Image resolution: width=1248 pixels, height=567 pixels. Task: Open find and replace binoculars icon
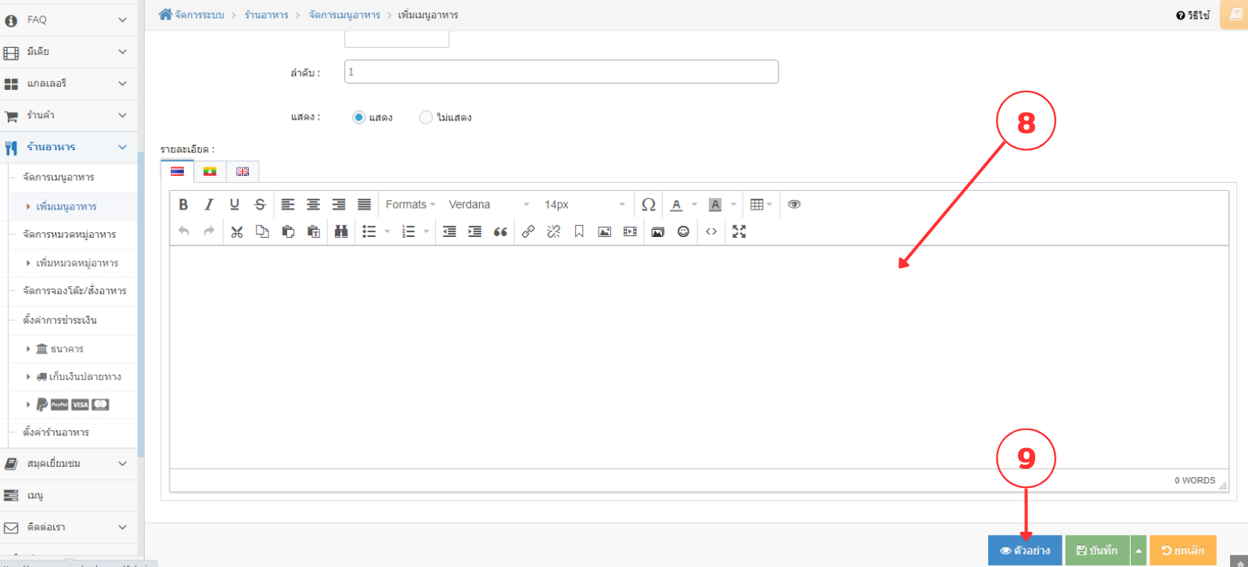tap(341, 231)
